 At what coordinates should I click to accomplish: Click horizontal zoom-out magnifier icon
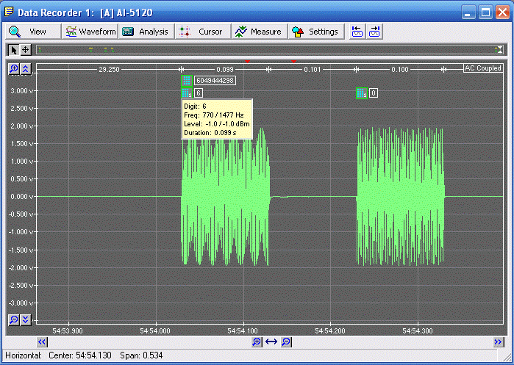pos(286,342)
